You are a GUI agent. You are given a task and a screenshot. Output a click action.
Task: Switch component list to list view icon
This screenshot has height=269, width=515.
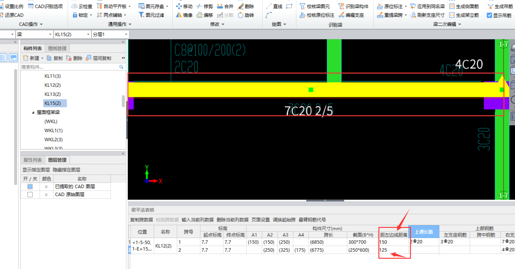point(3,58)
